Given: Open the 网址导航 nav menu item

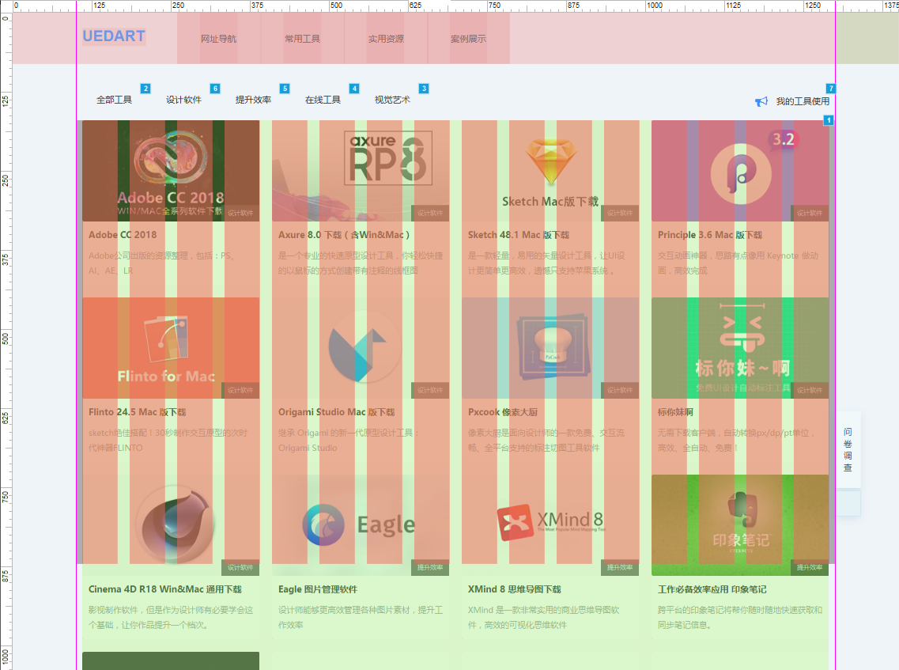Looking at the screenshot, I should coord(218,39).
